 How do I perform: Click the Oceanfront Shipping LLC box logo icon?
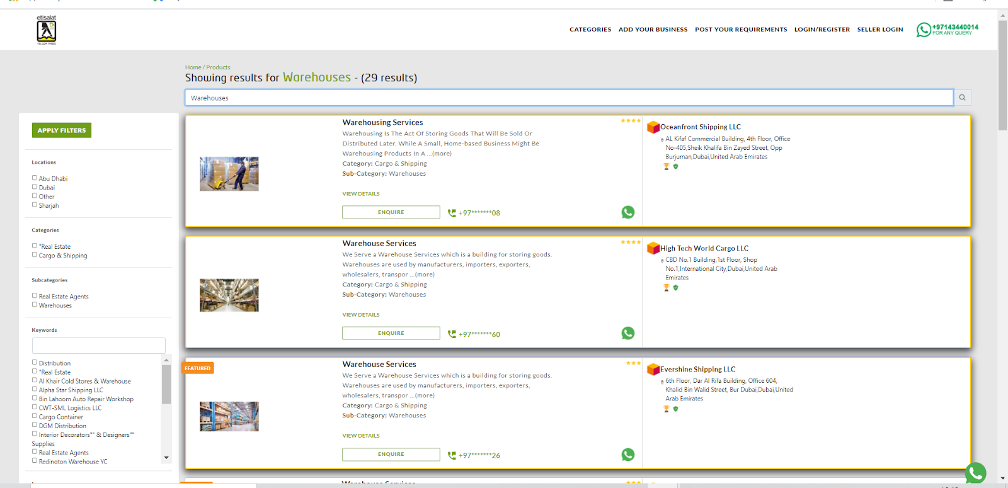click(653, 127)
